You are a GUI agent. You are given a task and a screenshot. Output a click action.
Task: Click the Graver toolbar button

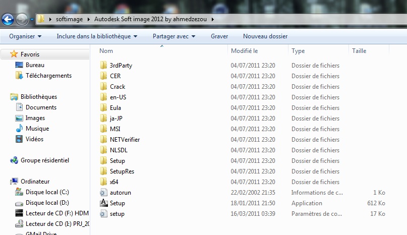click(x=219, y=36)
